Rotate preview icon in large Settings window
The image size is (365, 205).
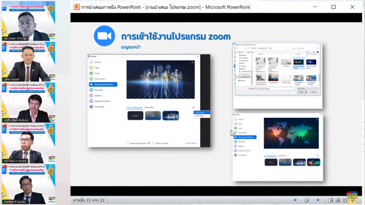[192, 62]
